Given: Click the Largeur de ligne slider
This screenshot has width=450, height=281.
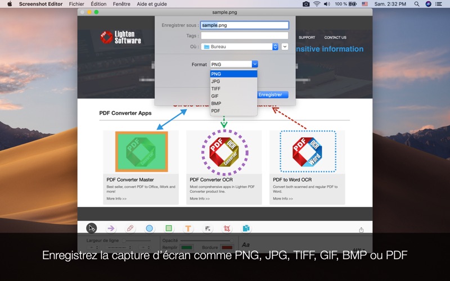Looking at the screenshot, I should coord(136,241).
